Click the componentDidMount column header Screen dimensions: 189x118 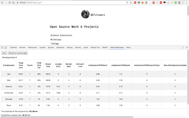click(x=121, y=65)
